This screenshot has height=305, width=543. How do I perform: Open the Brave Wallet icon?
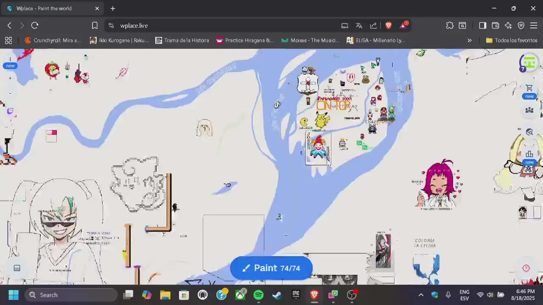pos(495,25)
